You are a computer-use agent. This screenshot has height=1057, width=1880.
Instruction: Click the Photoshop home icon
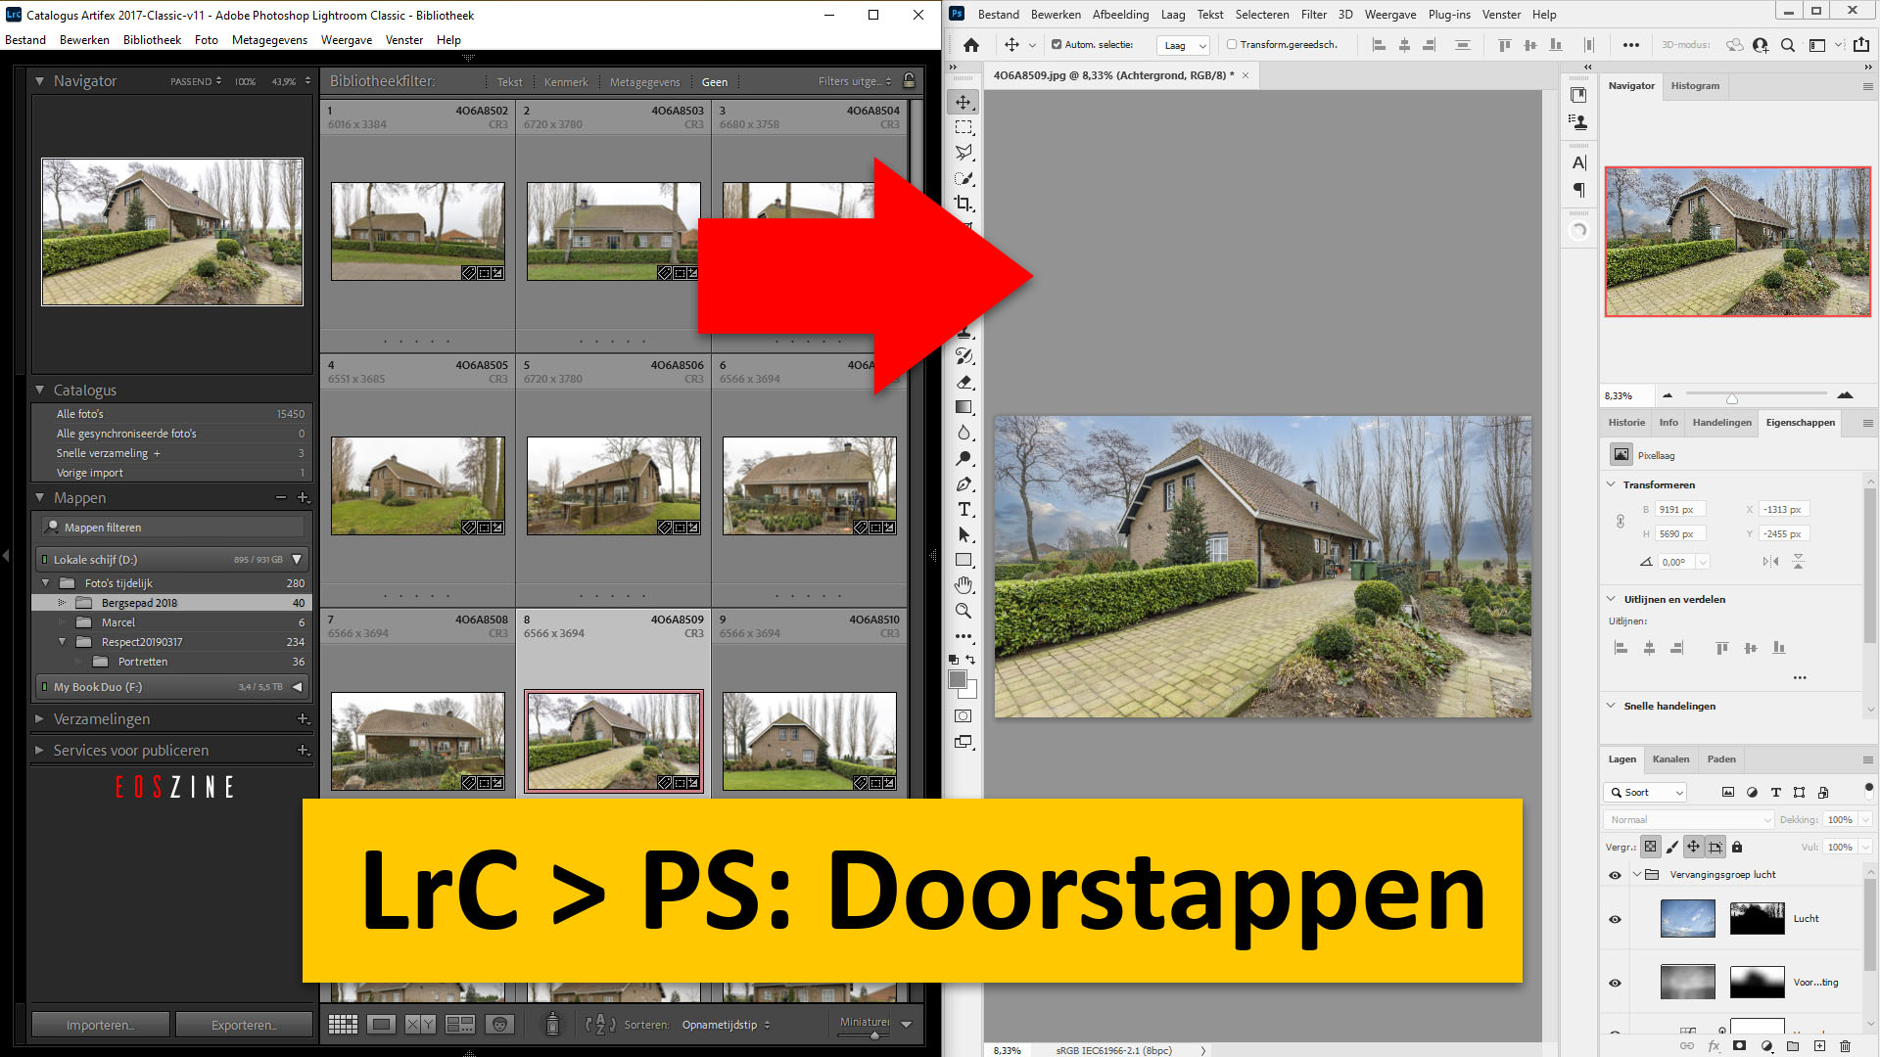(x=970, y=45)
